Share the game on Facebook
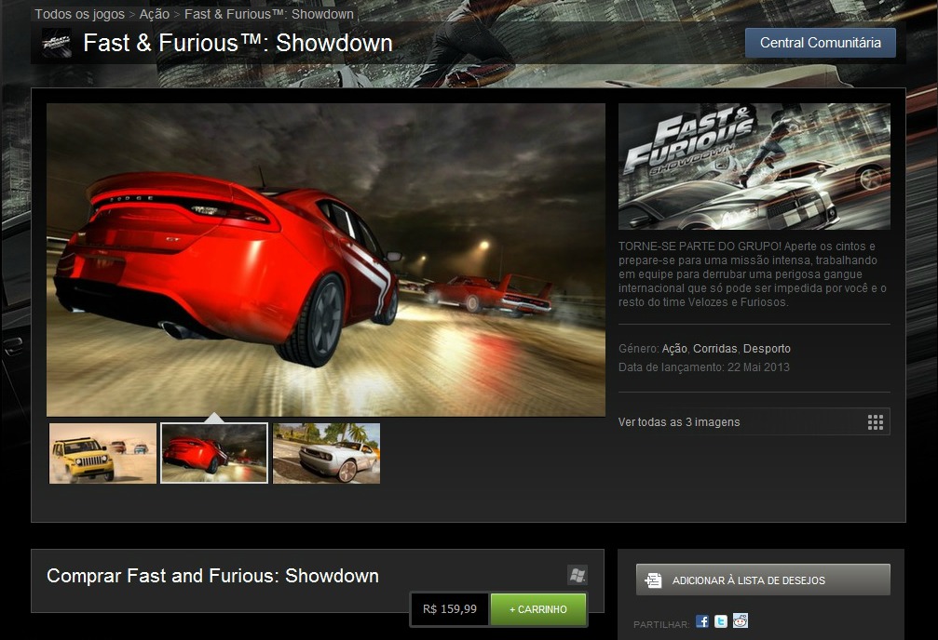Viewport: 938px width, 640px height. [x=701, y=620]
